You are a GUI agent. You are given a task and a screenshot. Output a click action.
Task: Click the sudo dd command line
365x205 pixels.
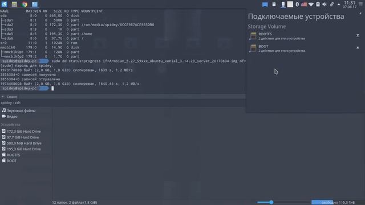[x=148, y=61]
